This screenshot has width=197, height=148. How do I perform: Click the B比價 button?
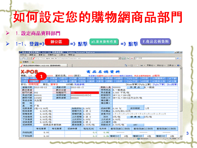pos(54,81)
